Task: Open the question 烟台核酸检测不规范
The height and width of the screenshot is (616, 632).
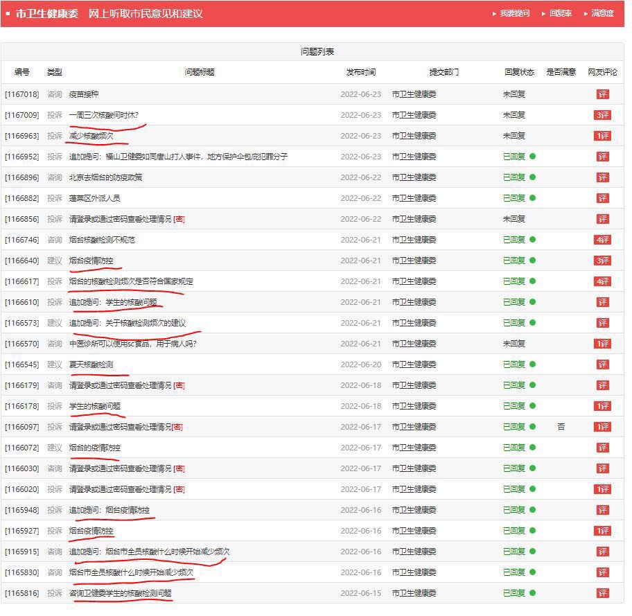Action: pos(102,240)
